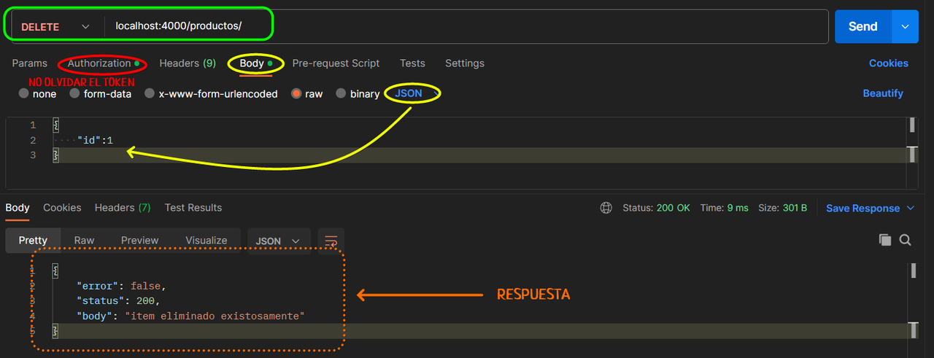
Task: Expand the Save Response dropdown
Action: [x=910, y=208]
